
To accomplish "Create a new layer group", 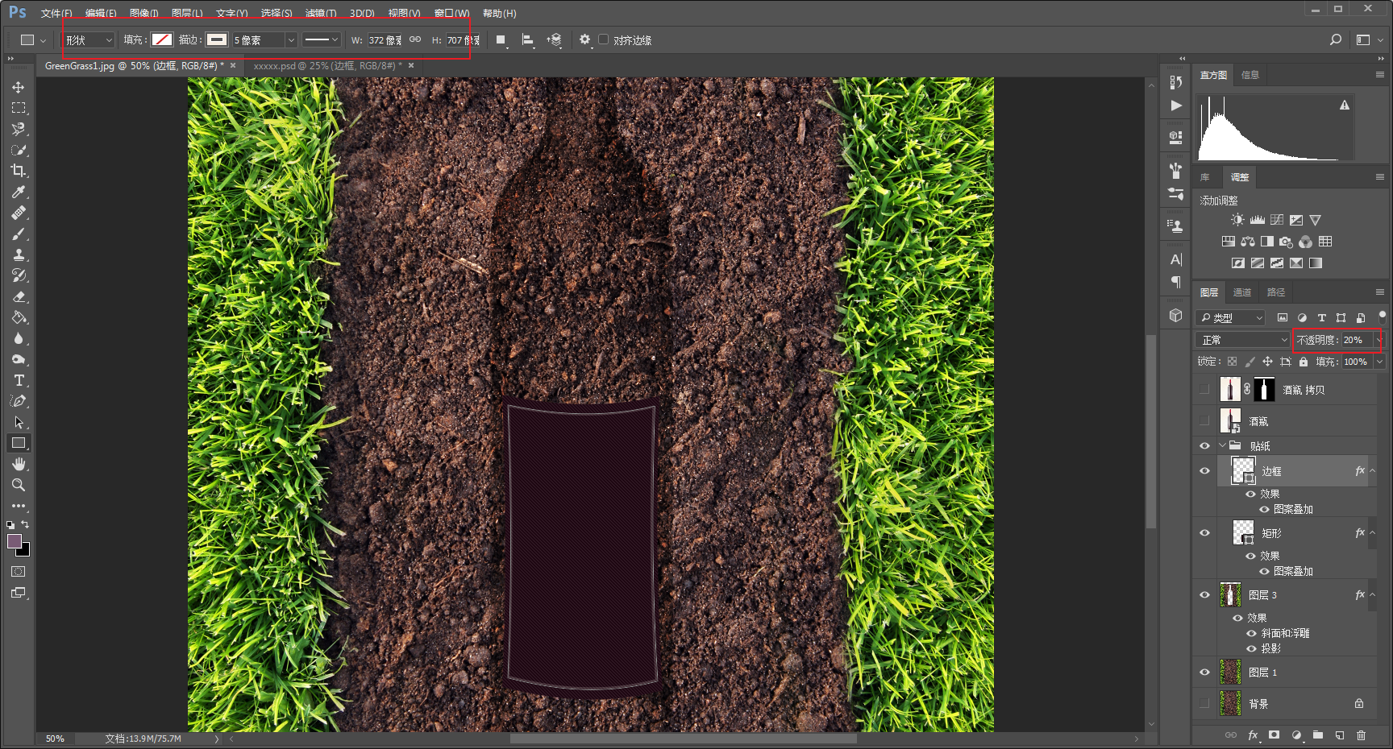I will click(x=1318, y=735).
